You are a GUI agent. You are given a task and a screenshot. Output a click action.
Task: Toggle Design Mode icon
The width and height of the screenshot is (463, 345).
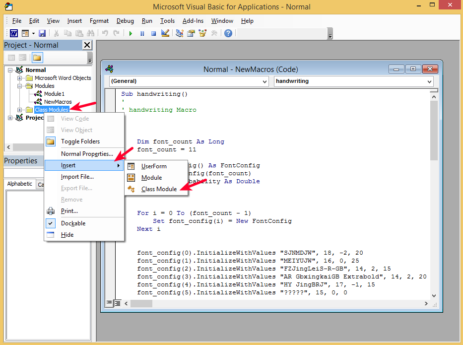[165, 33]
